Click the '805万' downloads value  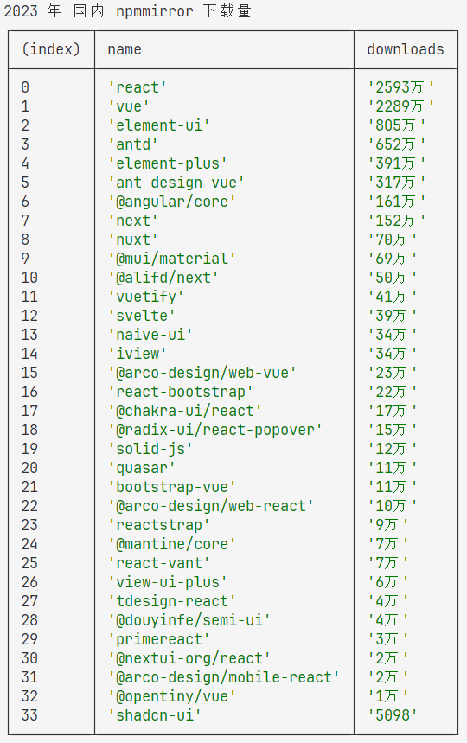[397, 125]
